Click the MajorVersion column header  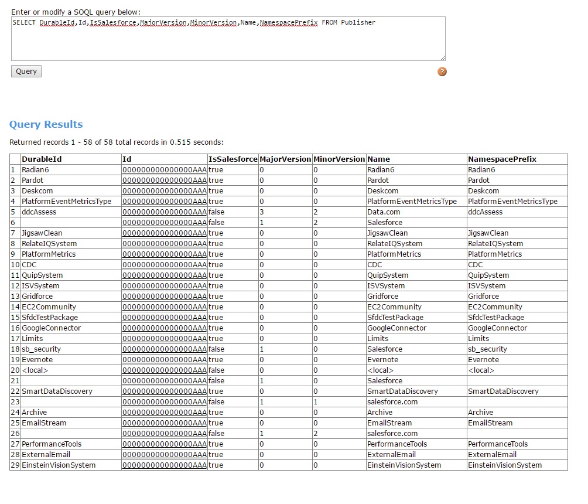tap(285, 159)
